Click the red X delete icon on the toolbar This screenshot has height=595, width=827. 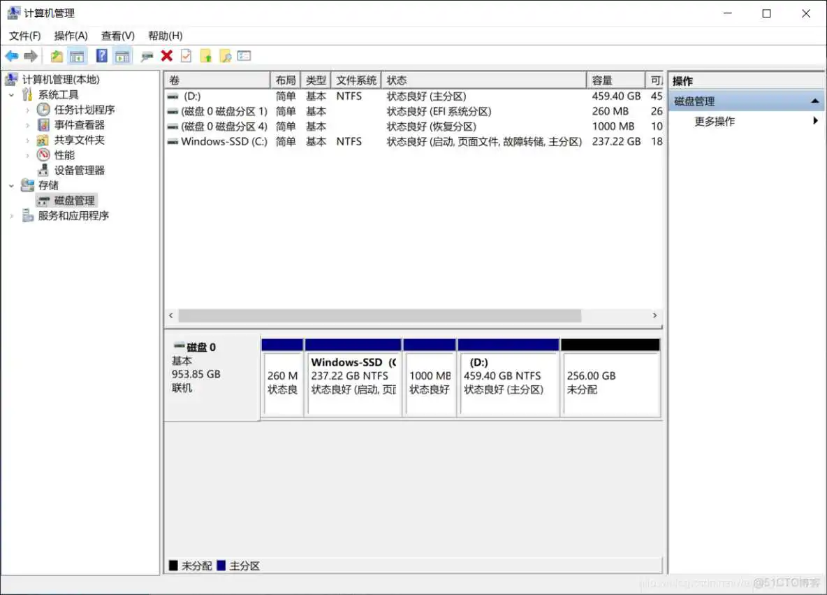coord(166,55)
